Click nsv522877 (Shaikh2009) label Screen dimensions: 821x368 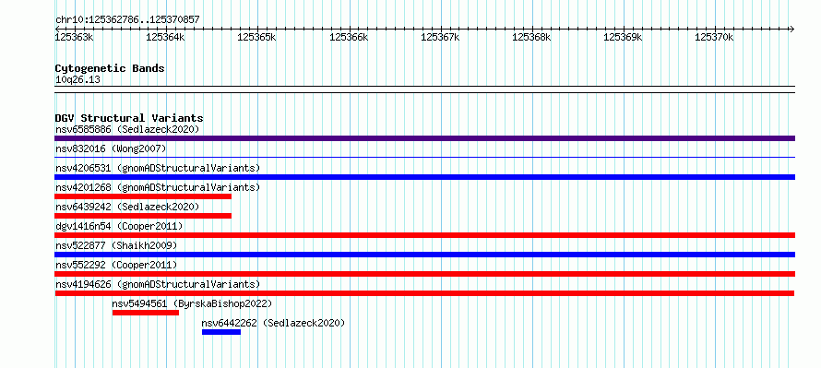coord(116,245)
